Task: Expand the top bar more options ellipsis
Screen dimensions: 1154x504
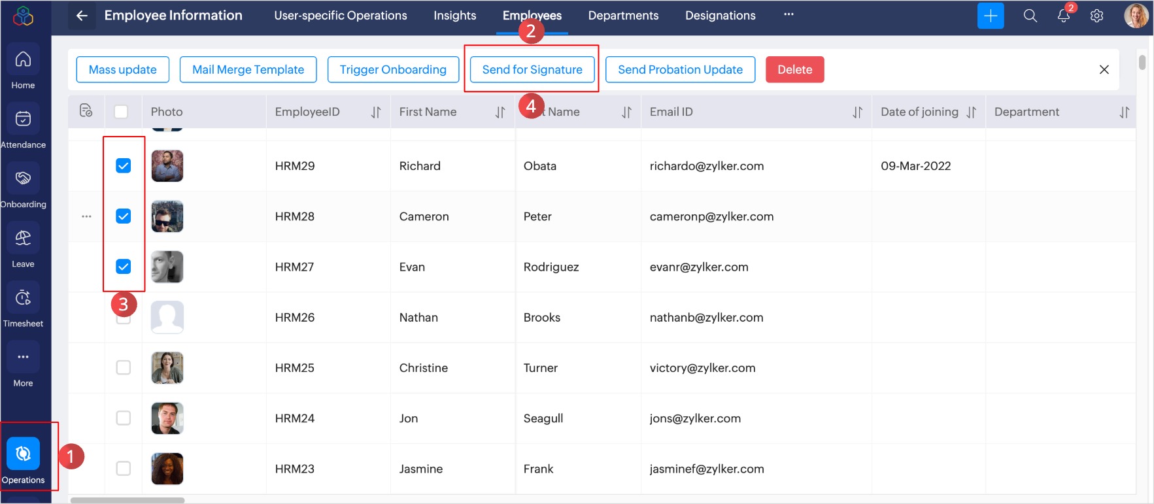Action: 789,14
